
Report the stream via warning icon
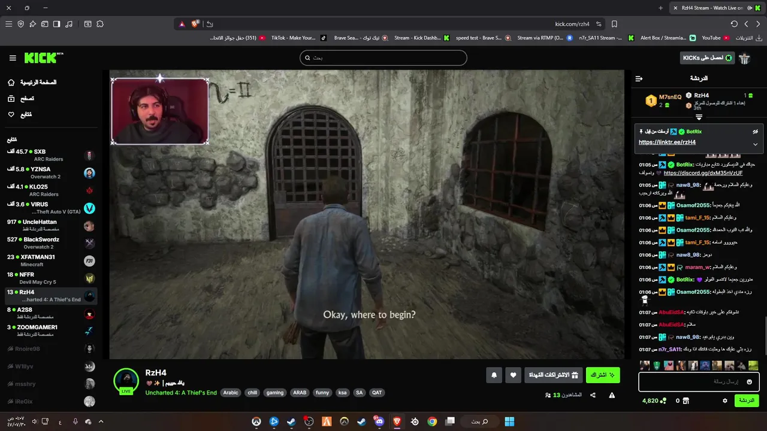pos(612,395)
